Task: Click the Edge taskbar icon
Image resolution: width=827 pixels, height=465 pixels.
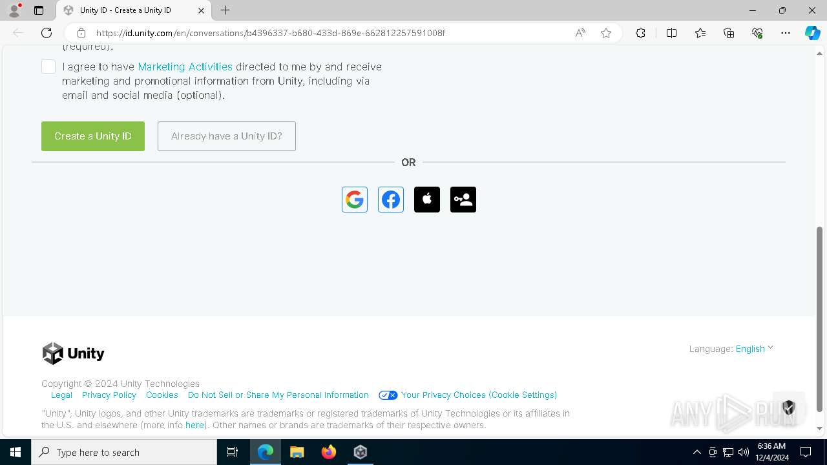Action: [x=266, y=452]
